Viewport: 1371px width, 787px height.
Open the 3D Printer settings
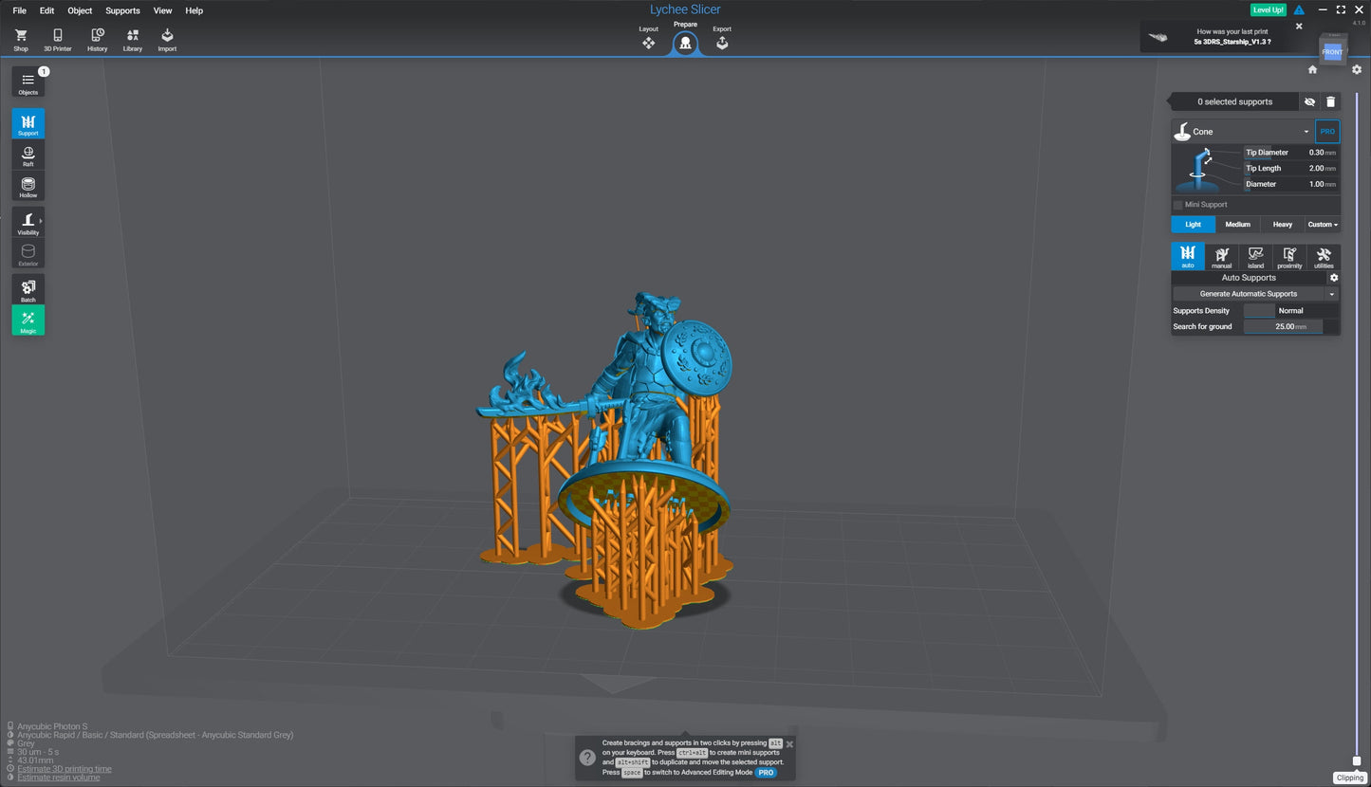click(57, 39)
